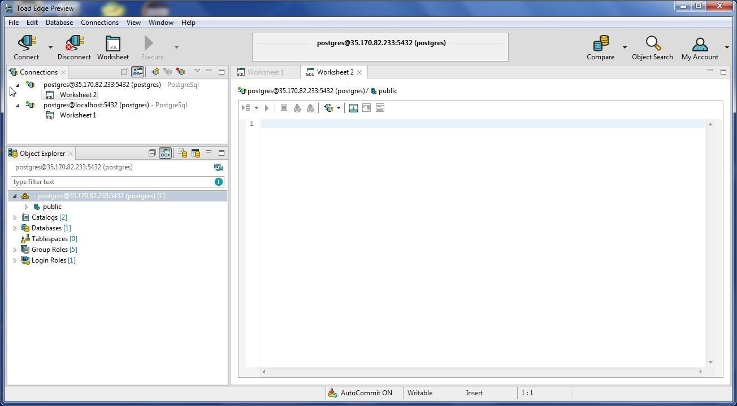Open the worksheet connection dropdown arrow
Screen dimensions: 737x406
339,108
